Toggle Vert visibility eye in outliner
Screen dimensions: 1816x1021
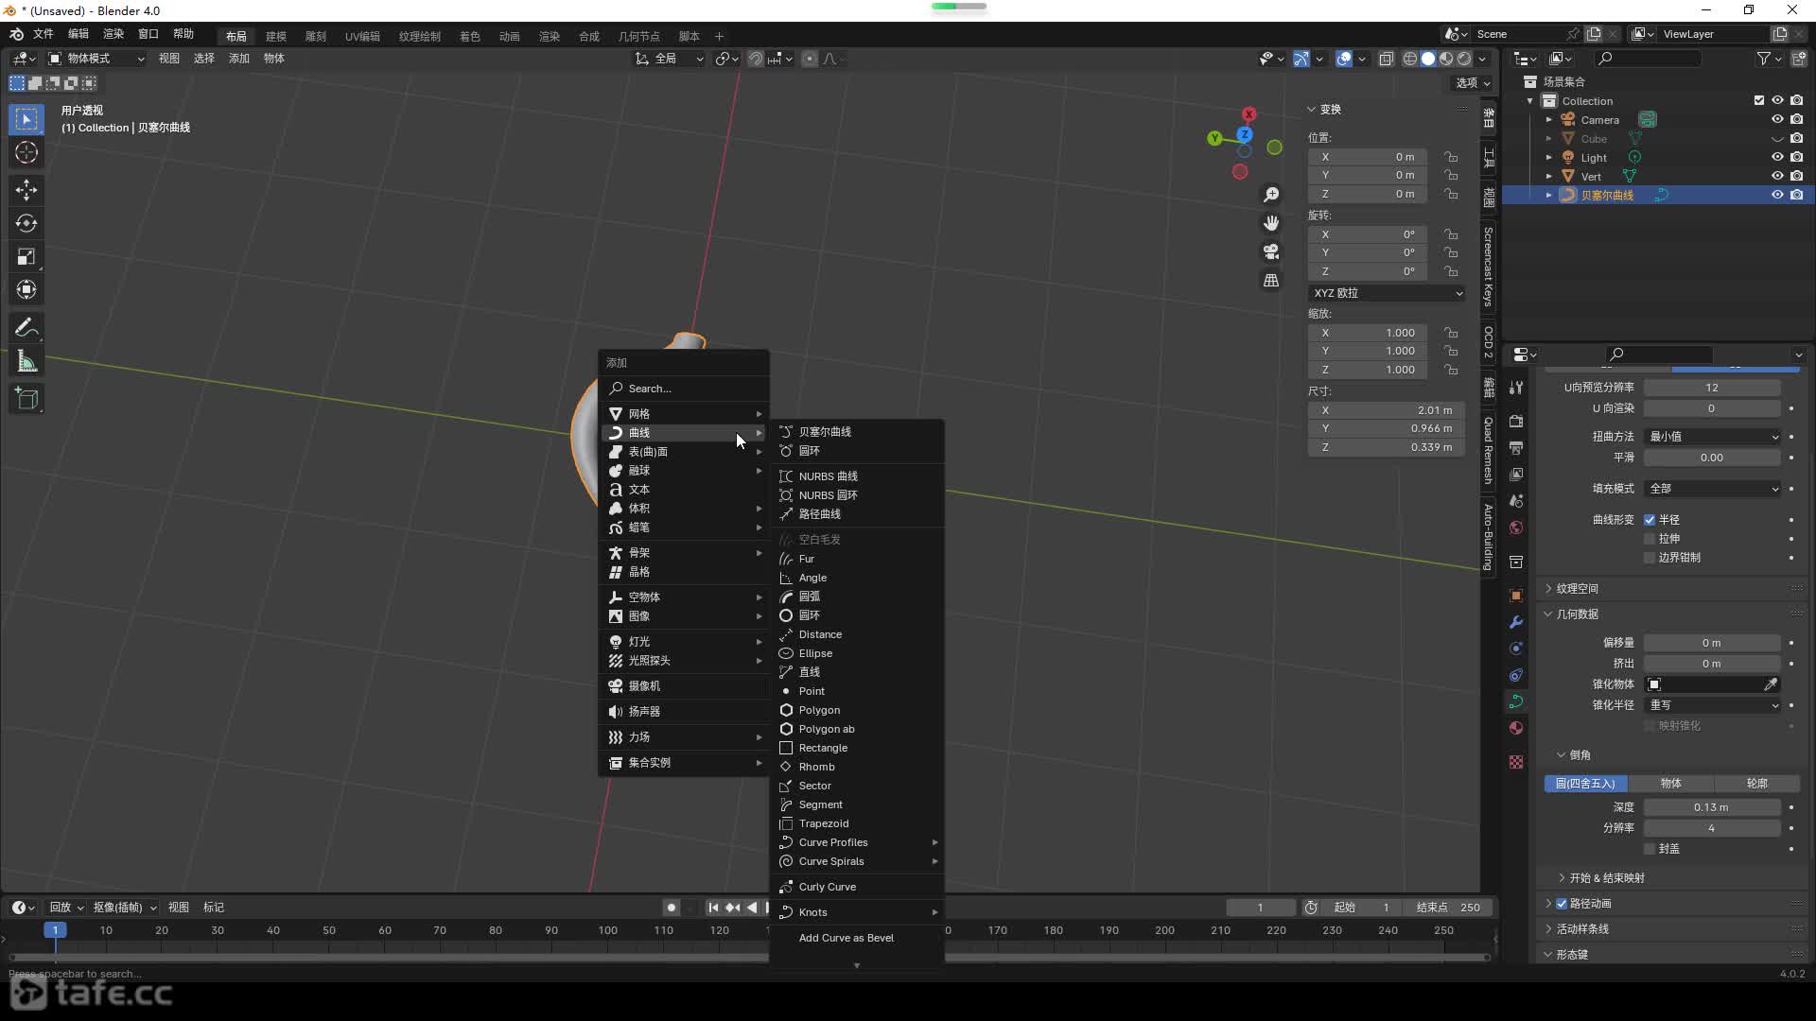pos(1777,176)
